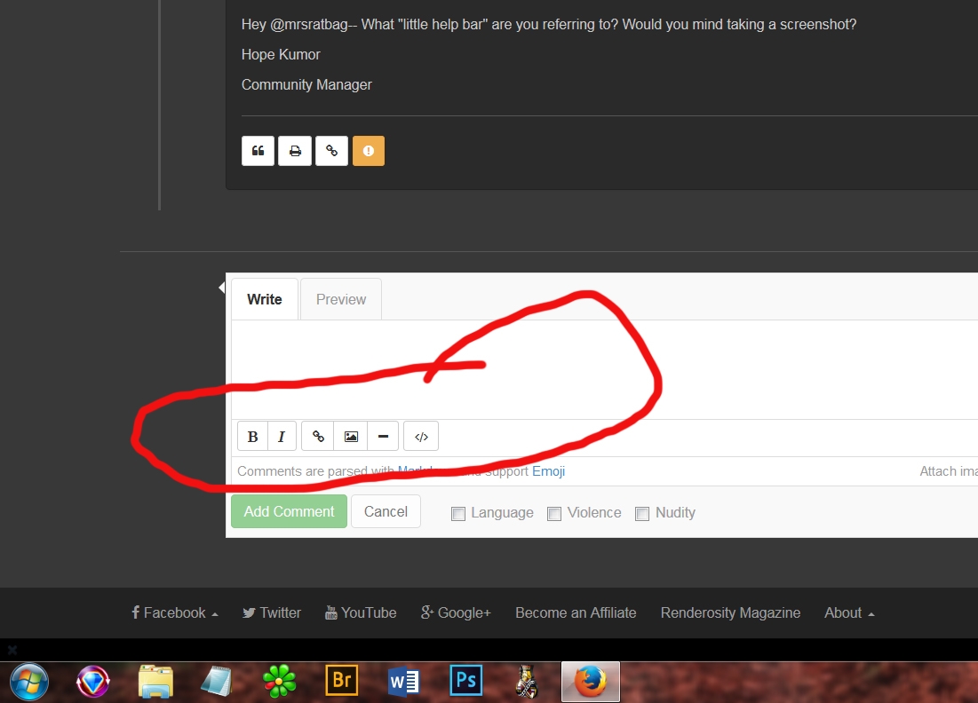Click the Attach images text
This screenshot has height=703, width=978.
point(949,471)
